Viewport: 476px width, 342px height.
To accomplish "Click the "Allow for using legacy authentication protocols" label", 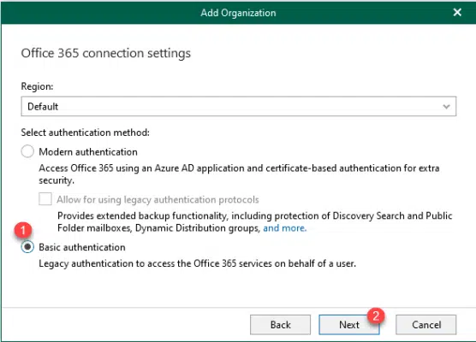I will coord(158,199).
